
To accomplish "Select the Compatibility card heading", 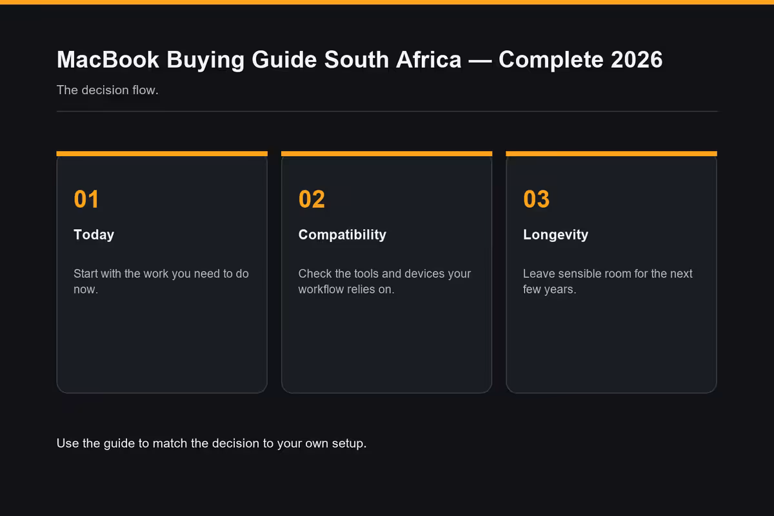I will tap(342, 235).
